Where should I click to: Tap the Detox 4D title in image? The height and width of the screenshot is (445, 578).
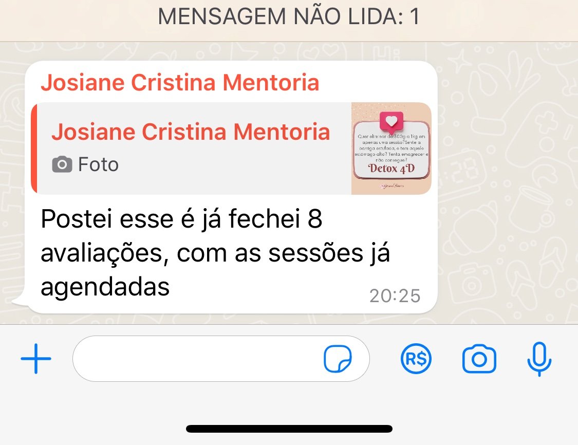click(391, 169)
